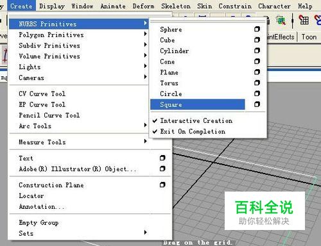Image resolution: width=321 pixels, height=246 pixels.
Task: Expand Arc Tools submenu arrow
Action: (x=145, y=125)
